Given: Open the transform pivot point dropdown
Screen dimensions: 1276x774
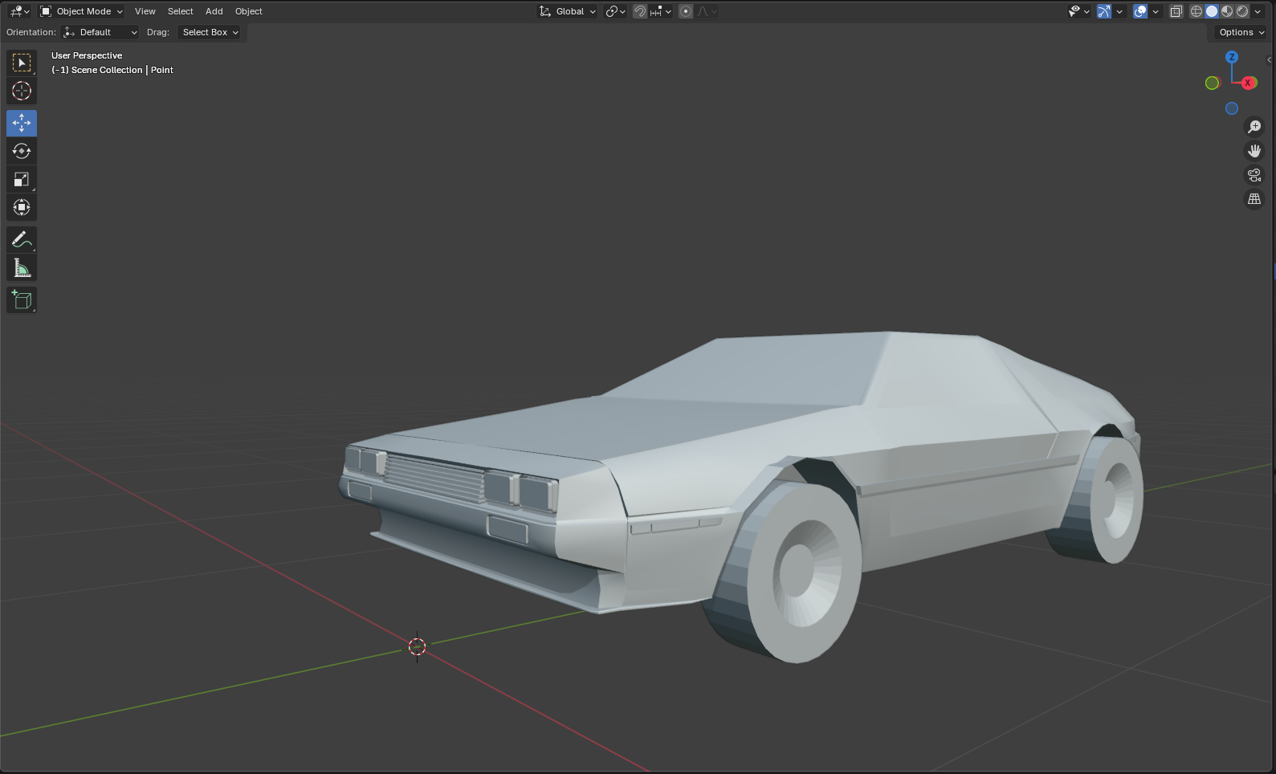Looking at the screenshot, I should click(x=616, y=11).
